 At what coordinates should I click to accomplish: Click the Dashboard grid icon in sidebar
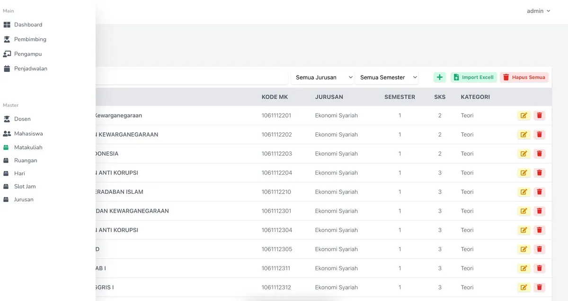7,25
